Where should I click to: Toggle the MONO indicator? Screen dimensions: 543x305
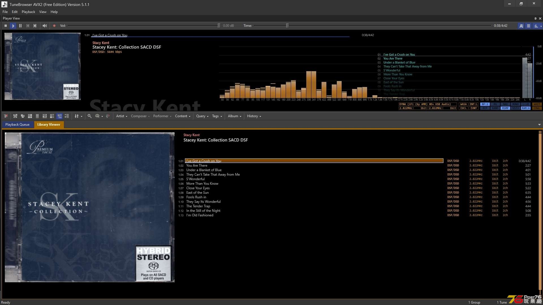coord(516,104)
